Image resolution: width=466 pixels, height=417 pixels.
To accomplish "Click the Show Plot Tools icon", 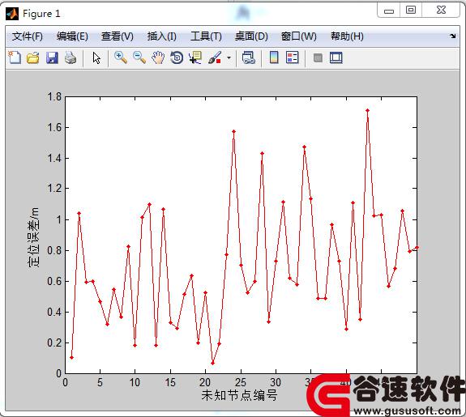I will (x=336, y=57).
